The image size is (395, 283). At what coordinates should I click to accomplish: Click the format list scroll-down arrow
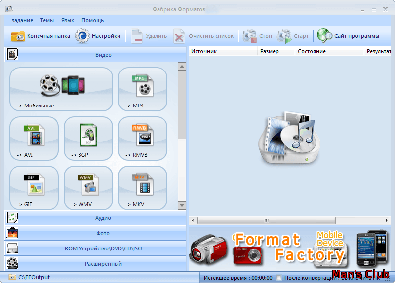182,205
